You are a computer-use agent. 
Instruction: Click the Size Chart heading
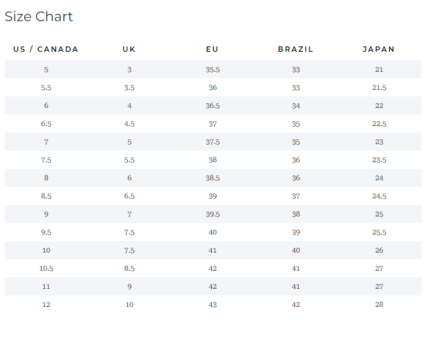click(x=39, y=16)
